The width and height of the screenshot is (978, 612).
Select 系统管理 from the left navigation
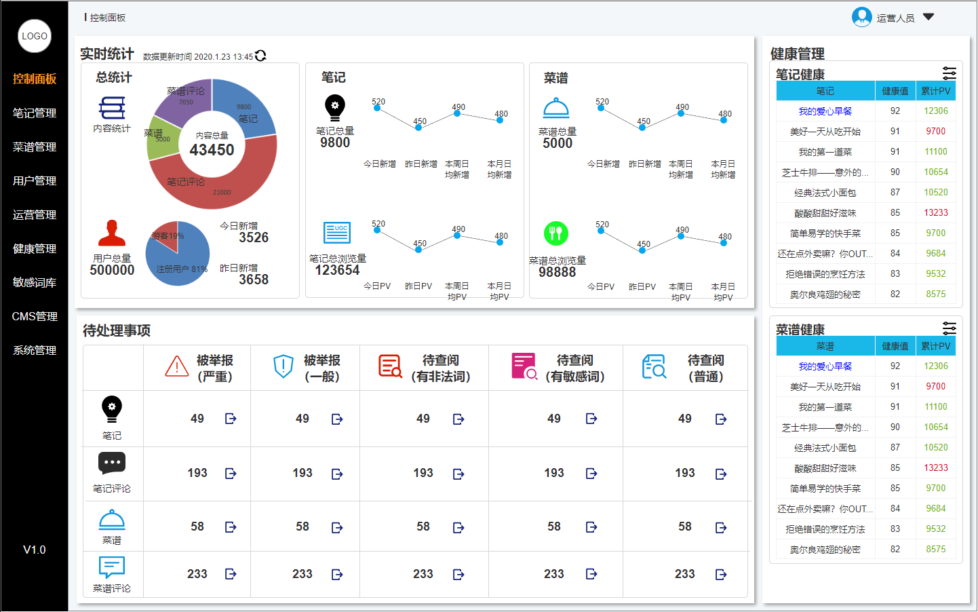(35, 351)
